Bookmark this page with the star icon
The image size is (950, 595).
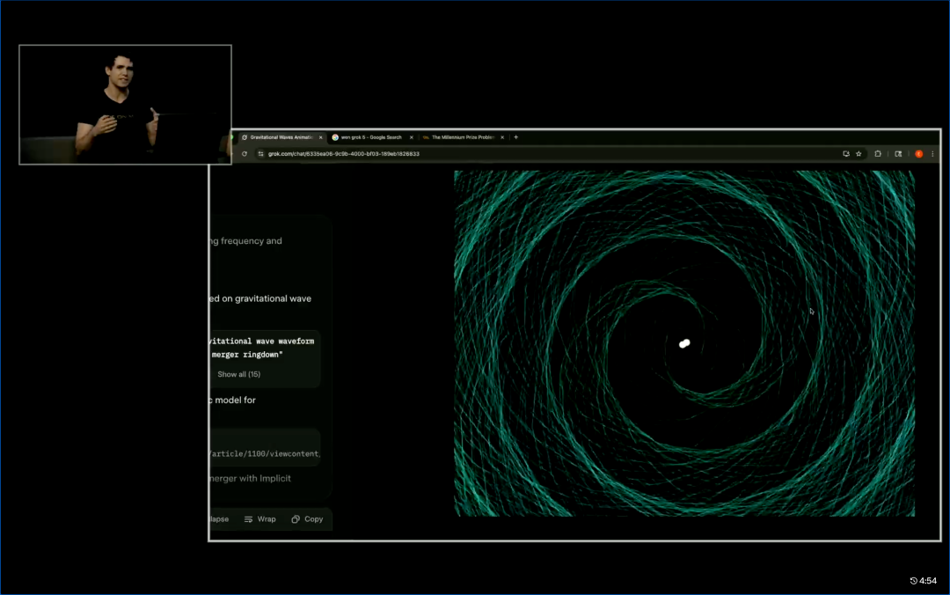(x=859, y=154)
